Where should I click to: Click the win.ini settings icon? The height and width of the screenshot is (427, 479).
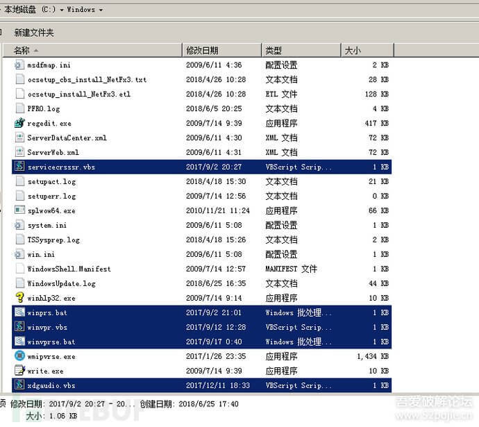coord(19,254)
